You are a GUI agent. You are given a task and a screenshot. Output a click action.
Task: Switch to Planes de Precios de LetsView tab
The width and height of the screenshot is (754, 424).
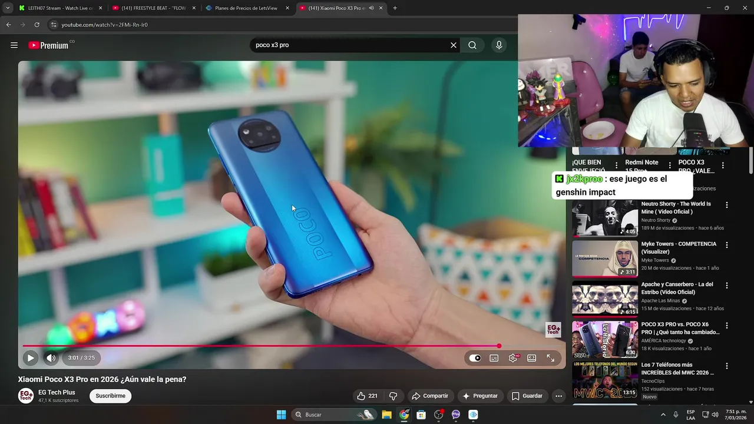tap(246, 8)
